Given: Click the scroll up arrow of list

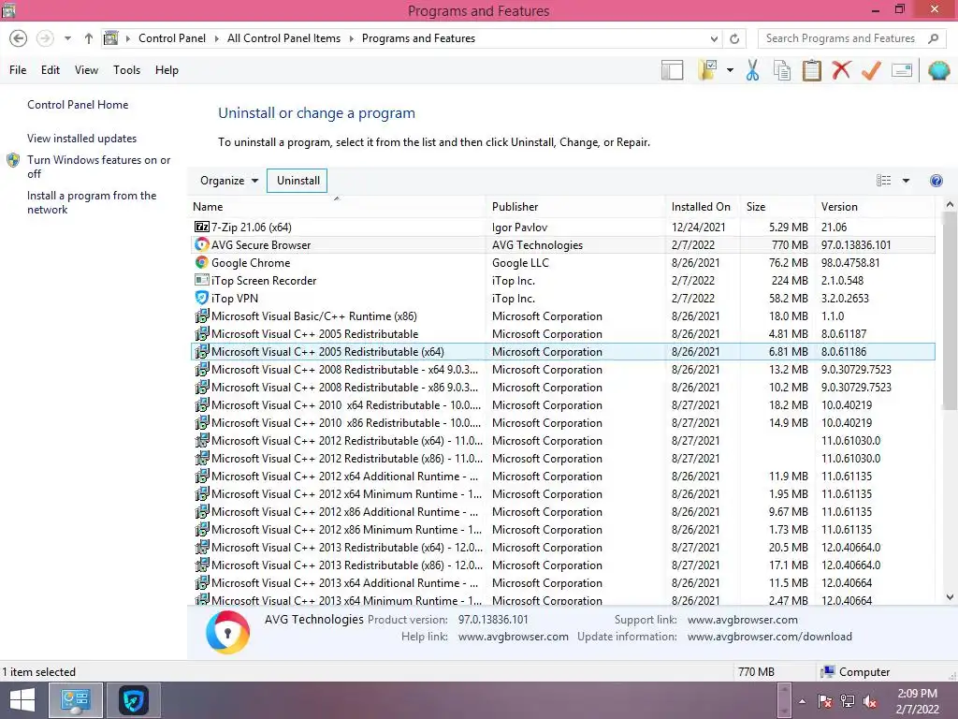Looking at the screenshot, I should (949, 205).
